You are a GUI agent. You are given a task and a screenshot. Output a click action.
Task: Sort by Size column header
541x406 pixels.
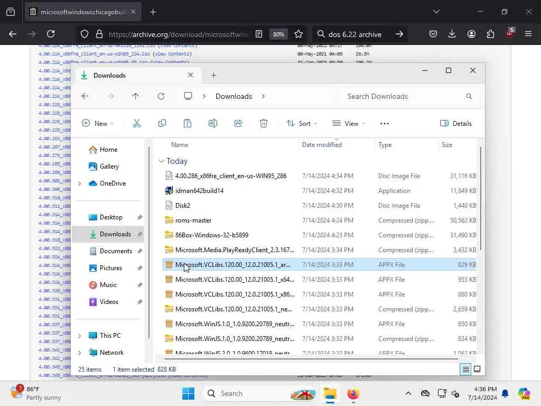tap(447, 145)
